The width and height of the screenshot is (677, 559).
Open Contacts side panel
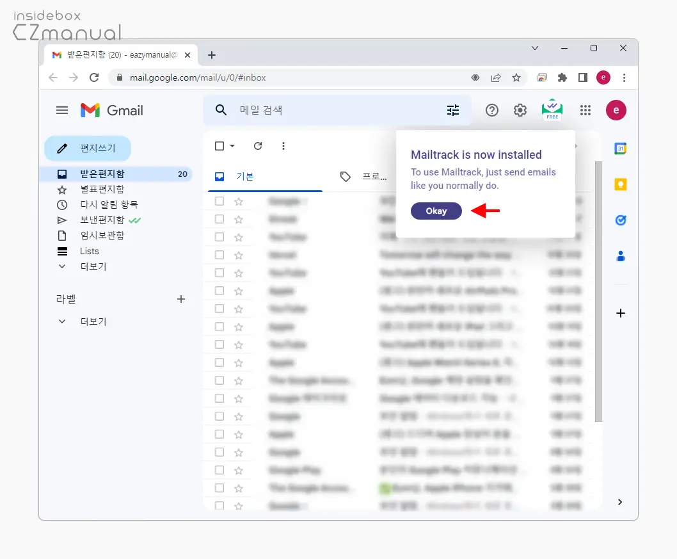pyautogui.click(x=621, y=256)
